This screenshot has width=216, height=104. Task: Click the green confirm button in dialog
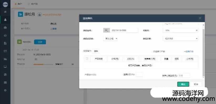(183, 84)
